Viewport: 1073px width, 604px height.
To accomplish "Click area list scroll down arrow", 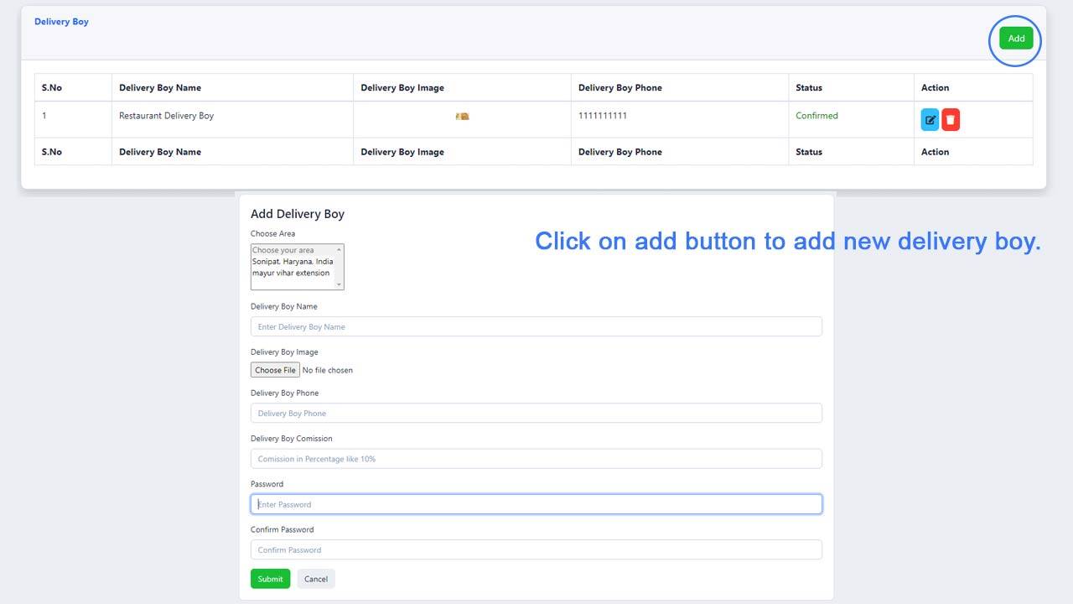I will pyautogui.click(x=340, y=284).
